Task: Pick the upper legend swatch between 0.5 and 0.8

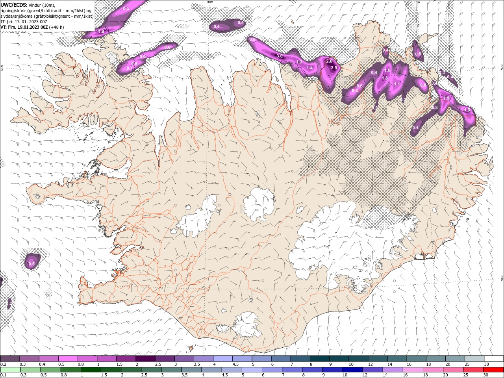Action: (x=68, y=359)
